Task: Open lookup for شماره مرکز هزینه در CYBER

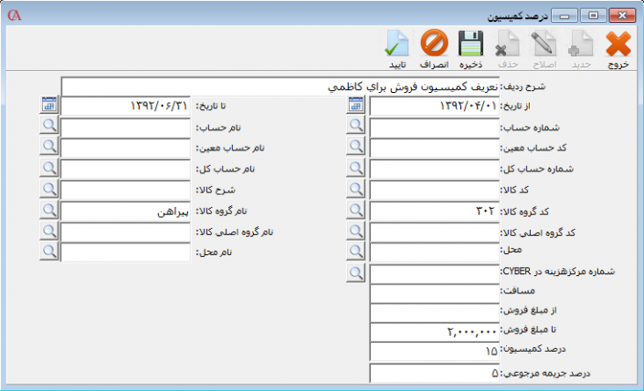Action: coord(357,273)
